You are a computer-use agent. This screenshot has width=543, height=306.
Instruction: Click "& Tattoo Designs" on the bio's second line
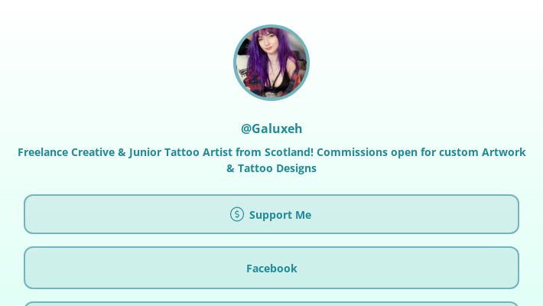click(x=271, y=168)
